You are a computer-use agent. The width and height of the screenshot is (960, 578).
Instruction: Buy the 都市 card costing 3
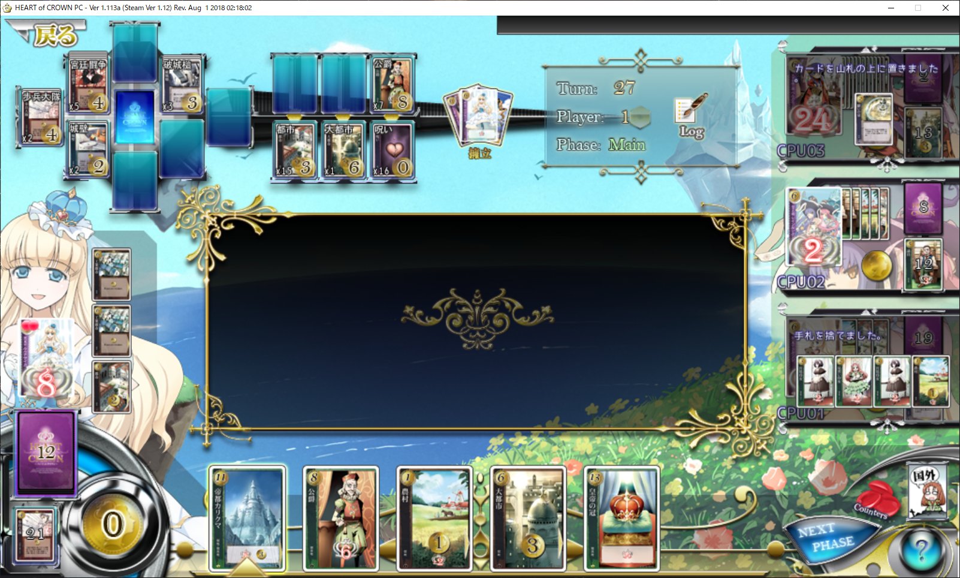pyautogui.click(x=295, y=150)
